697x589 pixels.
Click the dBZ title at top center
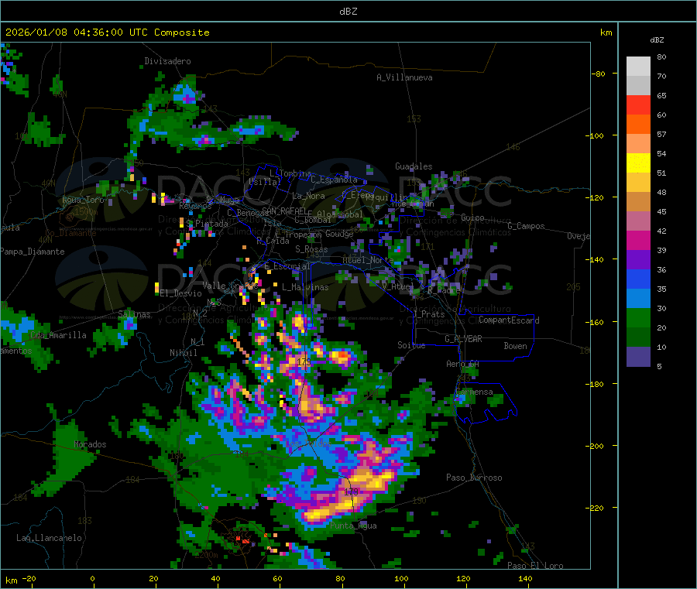pos(348,12)
